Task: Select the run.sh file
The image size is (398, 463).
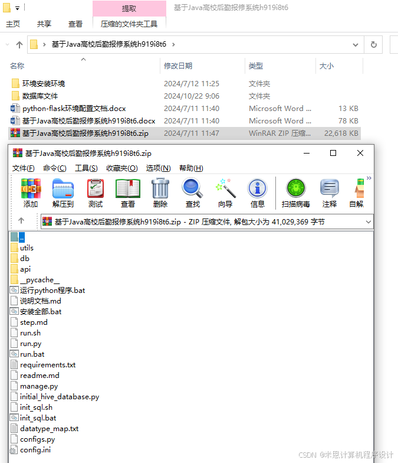Action: (x=25, y=333)
